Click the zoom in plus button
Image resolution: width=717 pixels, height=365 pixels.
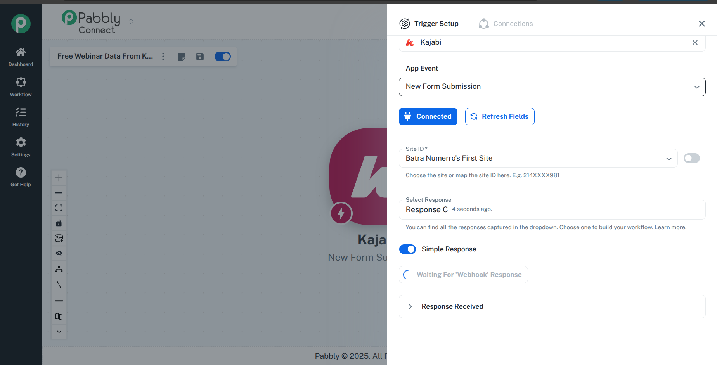point(59,178)
